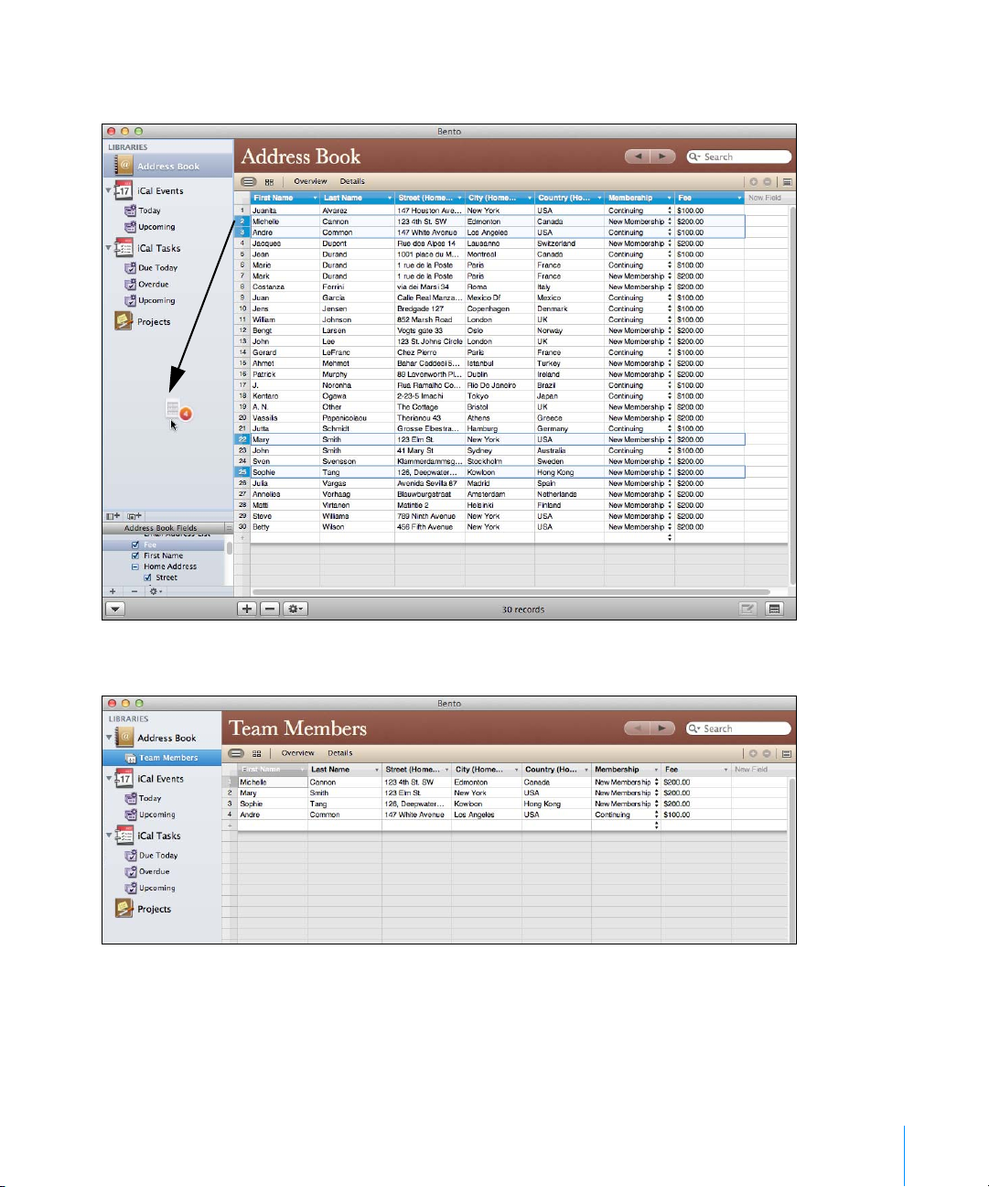The image size is (989, 1187).
Task: Click the remove column minus icon in Address Book toolbar
Action: tap(767, 181)
